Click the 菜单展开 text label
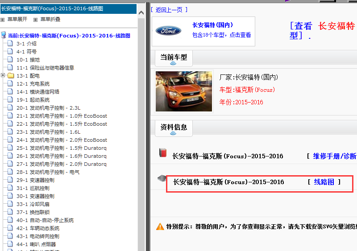The height and width of the screenshot is (251, 357). coord(17,19)
